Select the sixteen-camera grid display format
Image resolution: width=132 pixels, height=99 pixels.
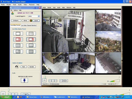(31, 51)
